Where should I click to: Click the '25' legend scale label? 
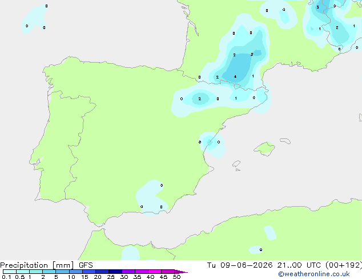pyautogui.click(x=111, y=277)
